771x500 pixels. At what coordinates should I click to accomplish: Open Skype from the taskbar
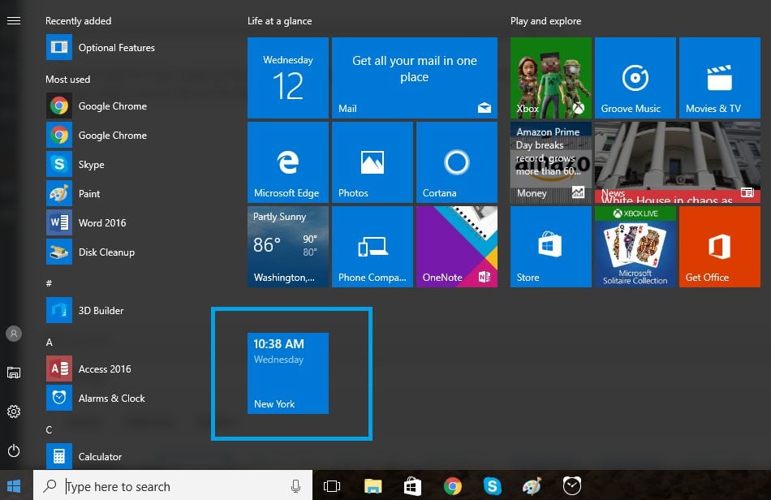[492, 486]
